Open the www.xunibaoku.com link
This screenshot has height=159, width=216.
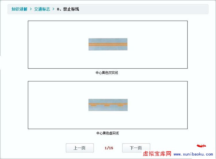(193, 154)
